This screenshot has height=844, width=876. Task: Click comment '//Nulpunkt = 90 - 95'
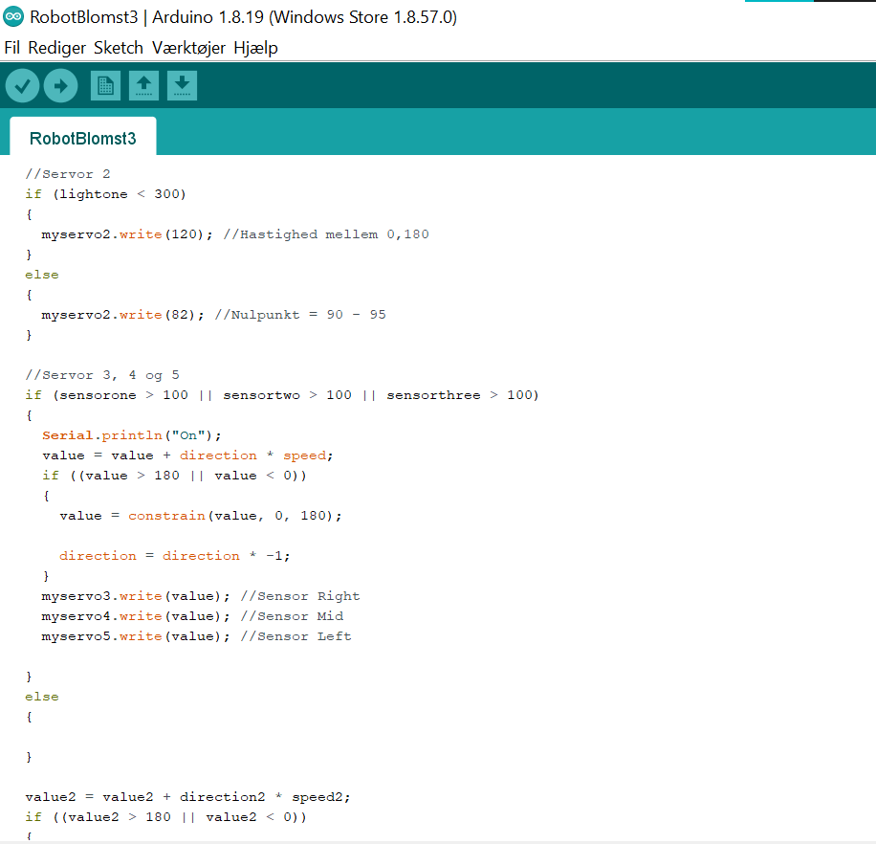pos(300,315)
